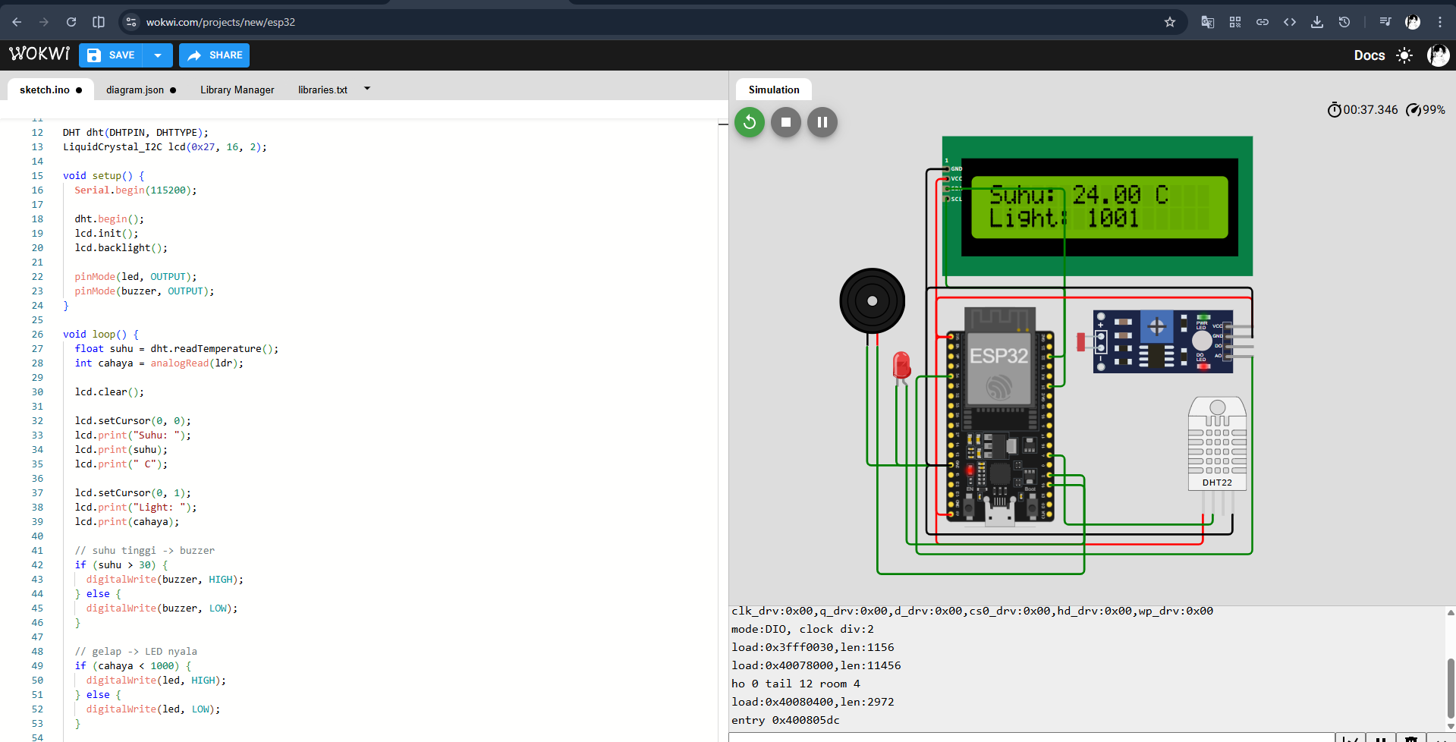Click the serial monitor trash icon
Viewport: 1456px width, 742px height.
click(x=1410, y=738)
